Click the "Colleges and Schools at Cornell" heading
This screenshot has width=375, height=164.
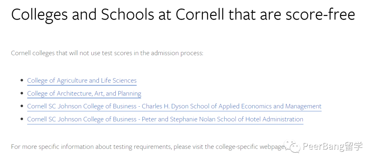tap(118, 14)
